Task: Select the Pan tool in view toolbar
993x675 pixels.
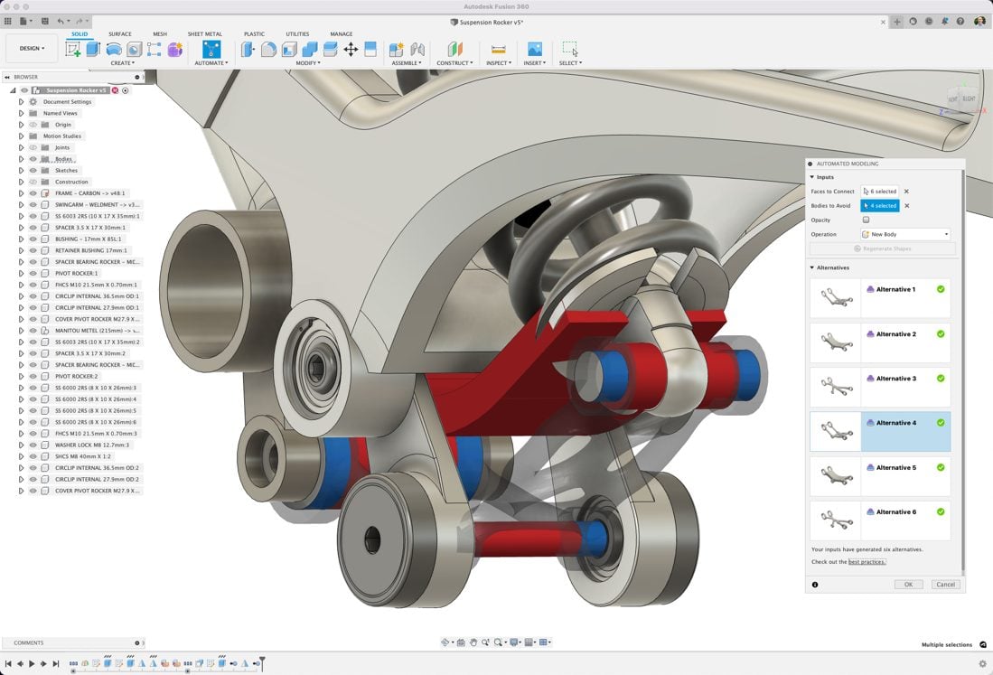Action: click(473, 642)
